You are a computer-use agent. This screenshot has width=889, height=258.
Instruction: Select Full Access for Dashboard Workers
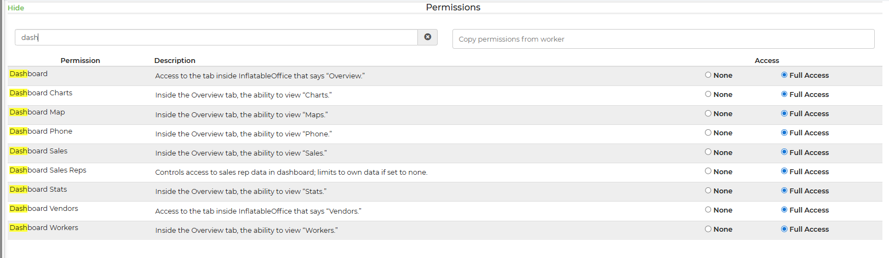(x=784, y=229)
